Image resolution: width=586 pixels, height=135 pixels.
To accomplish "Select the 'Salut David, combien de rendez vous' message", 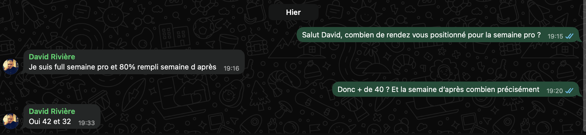I will (x=438, y=35).
